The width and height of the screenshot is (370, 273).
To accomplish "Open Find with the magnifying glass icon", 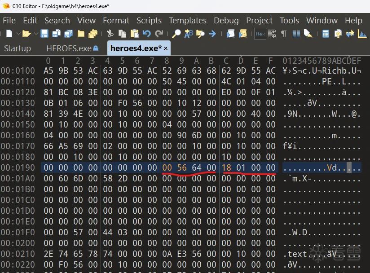I will coord(176,34).
